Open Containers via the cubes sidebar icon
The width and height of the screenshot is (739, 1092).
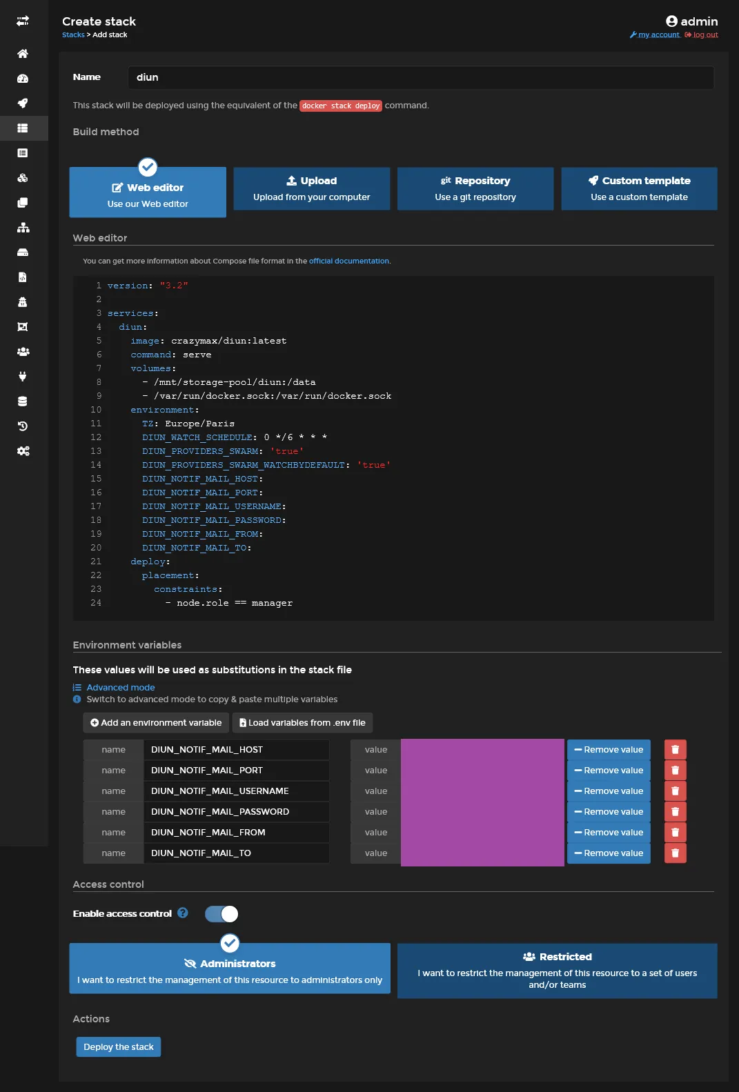coord(23,178)
